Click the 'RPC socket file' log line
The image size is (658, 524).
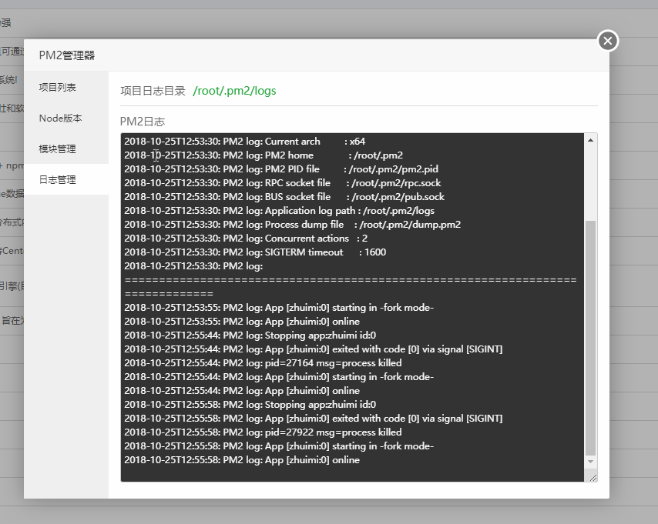click(x=283, y=183)
